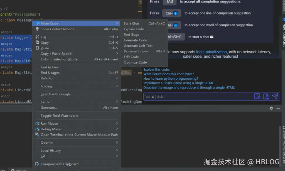285x171 pixels.
Task: Click 'Describe the image and reproduce' link
Action: (x=189, y=87)
